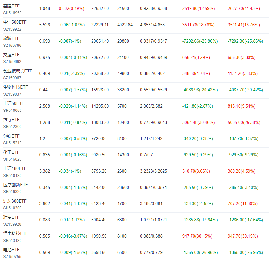Viewport: 269px width, 262px height.
Task: Click change value -0.01(-2.39%)
Action: tap(72, 74)
